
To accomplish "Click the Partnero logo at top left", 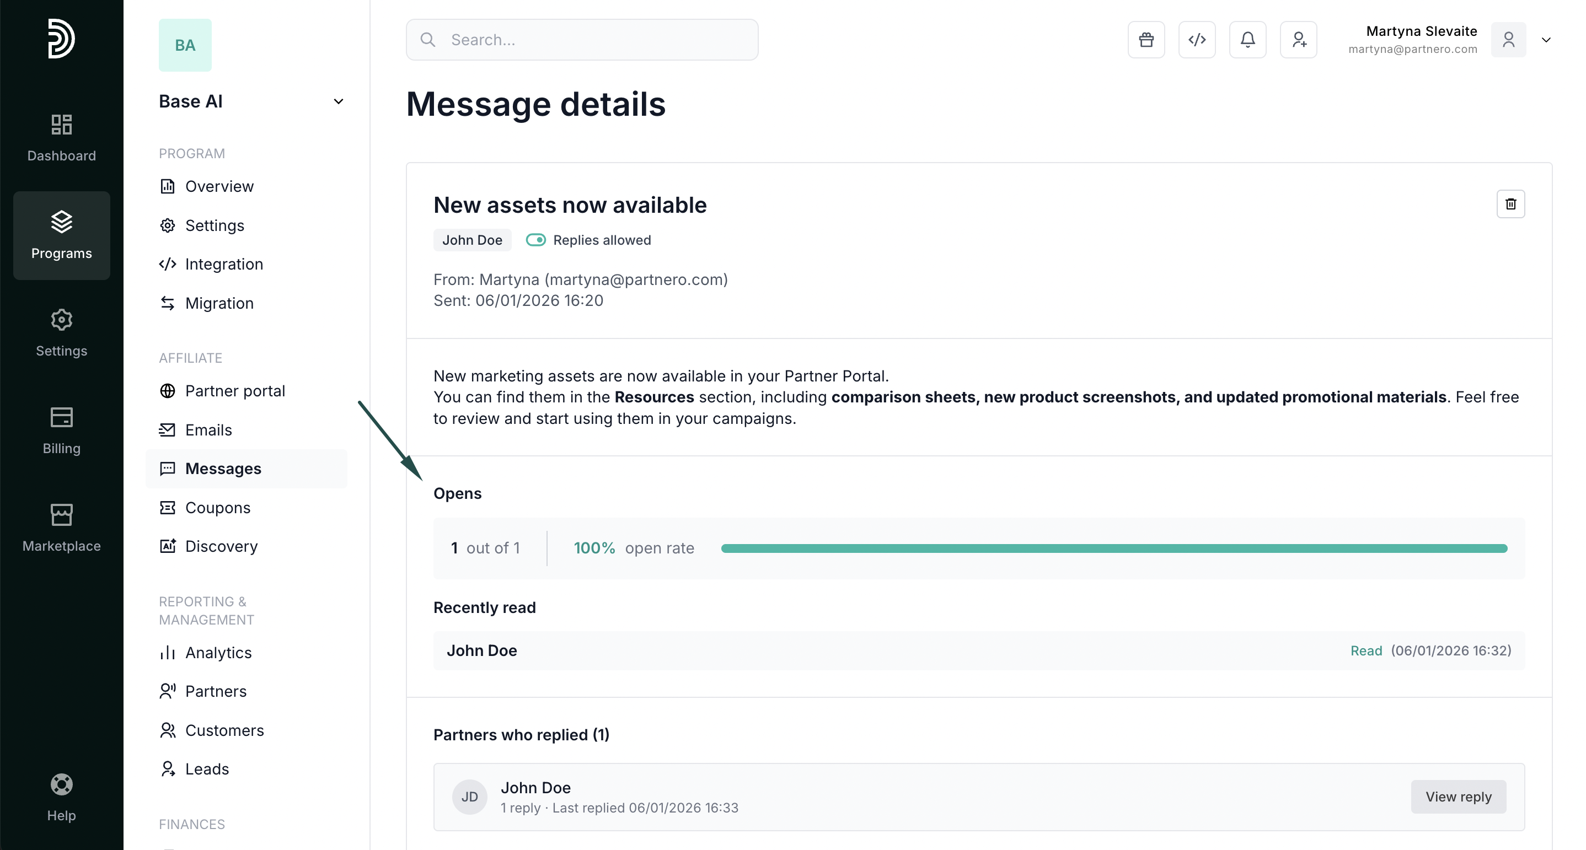I will point(62,39).
